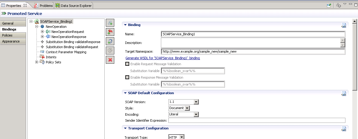This screenshot has width=358, height=139.
Task: Pin the Properties view to selection
Action: click(x=329, y=5)
